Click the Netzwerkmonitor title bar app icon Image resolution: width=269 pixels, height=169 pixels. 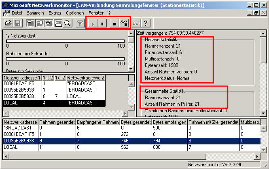pos(6,5)
